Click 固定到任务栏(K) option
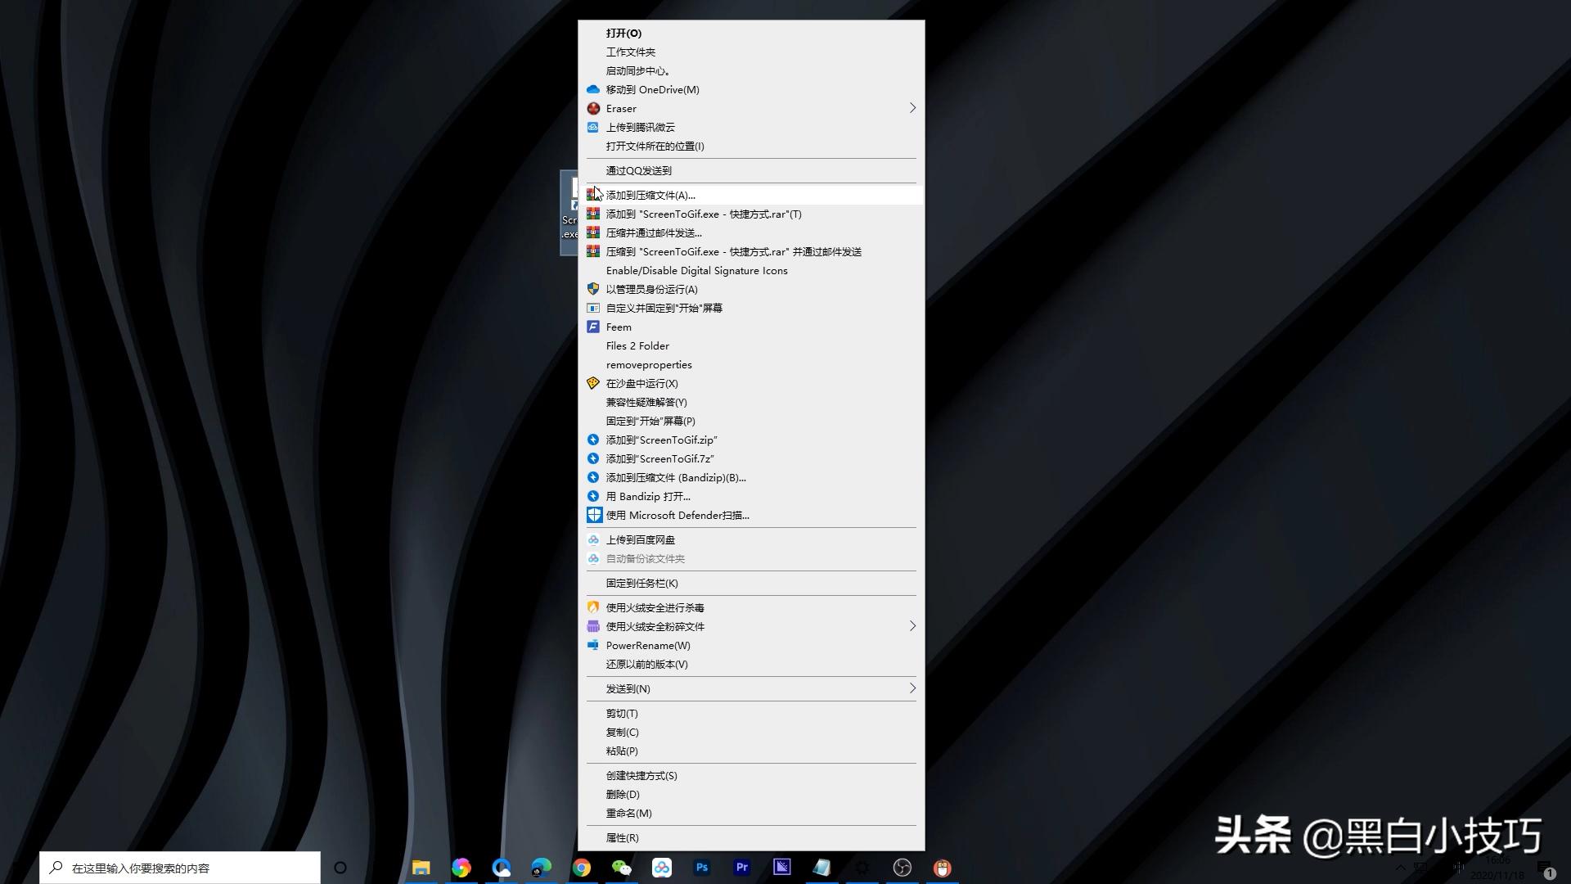The width and height of the screenshot is (1571, 884). [x=641, y=583]
